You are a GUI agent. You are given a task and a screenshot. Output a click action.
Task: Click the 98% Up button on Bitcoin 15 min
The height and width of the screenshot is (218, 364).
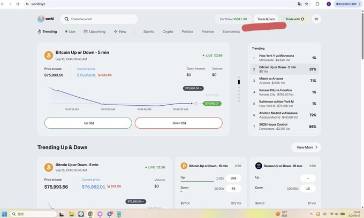point(233,178)
